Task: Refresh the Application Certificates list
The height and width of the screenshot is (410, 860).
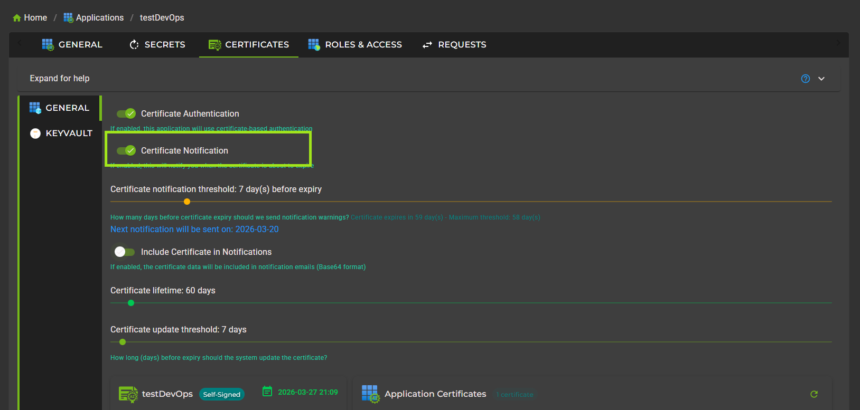Action: pyautogui.click(x=814, y=394)
